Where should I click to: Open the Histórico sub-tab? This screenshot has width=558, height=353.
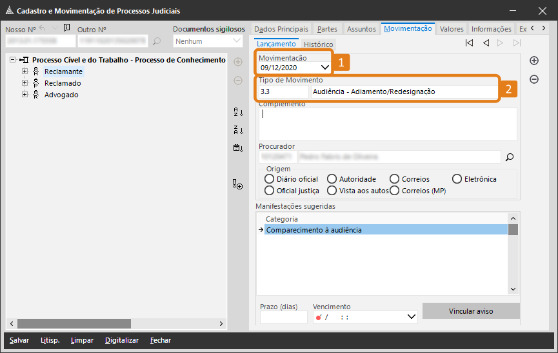pyautogui.click(x=318, y=44)
